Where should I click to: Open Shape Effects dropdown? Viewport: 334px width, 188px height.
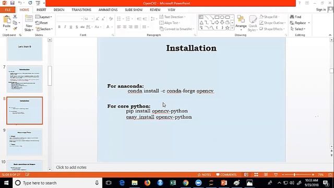(272, 29)
